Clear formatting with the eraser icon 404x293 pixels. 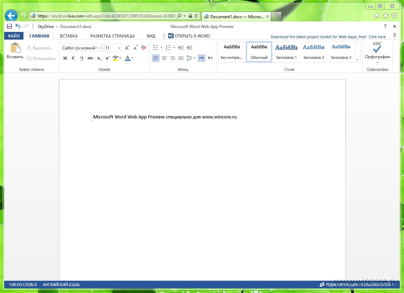click(x=144, y=48)
